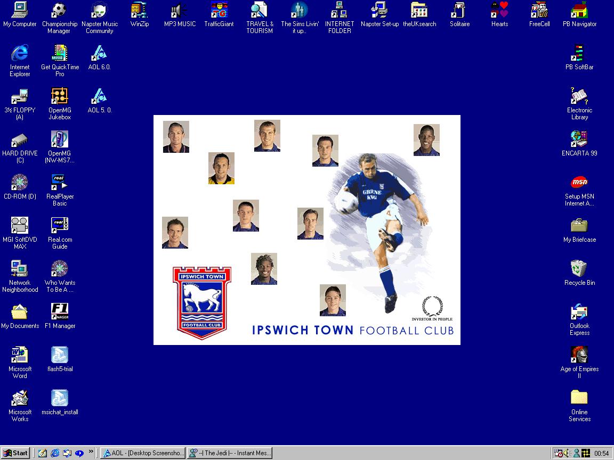Switch to the AOL Desktop Screenshot taskbar window

(143, 453)
